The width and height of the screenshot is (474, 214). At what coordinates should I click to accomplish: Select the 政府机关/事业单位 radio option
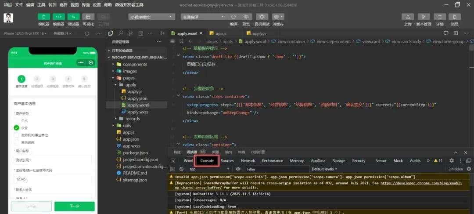[x=16, y=135]
